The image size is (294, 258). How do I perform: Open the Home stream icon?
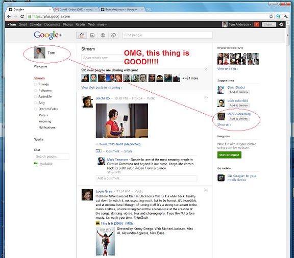81,35
